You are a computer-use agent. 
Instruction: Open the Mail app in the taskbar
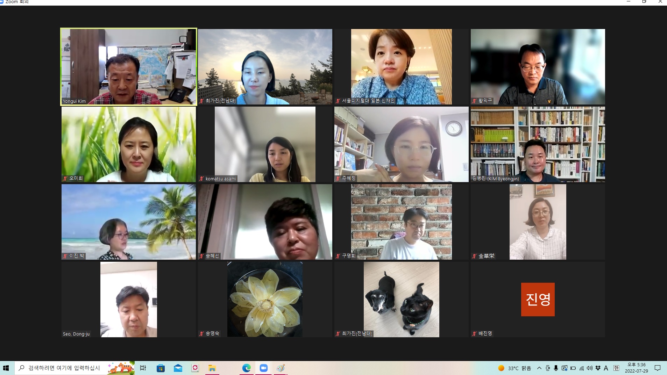pyautogui.click(x=178, y=368)
